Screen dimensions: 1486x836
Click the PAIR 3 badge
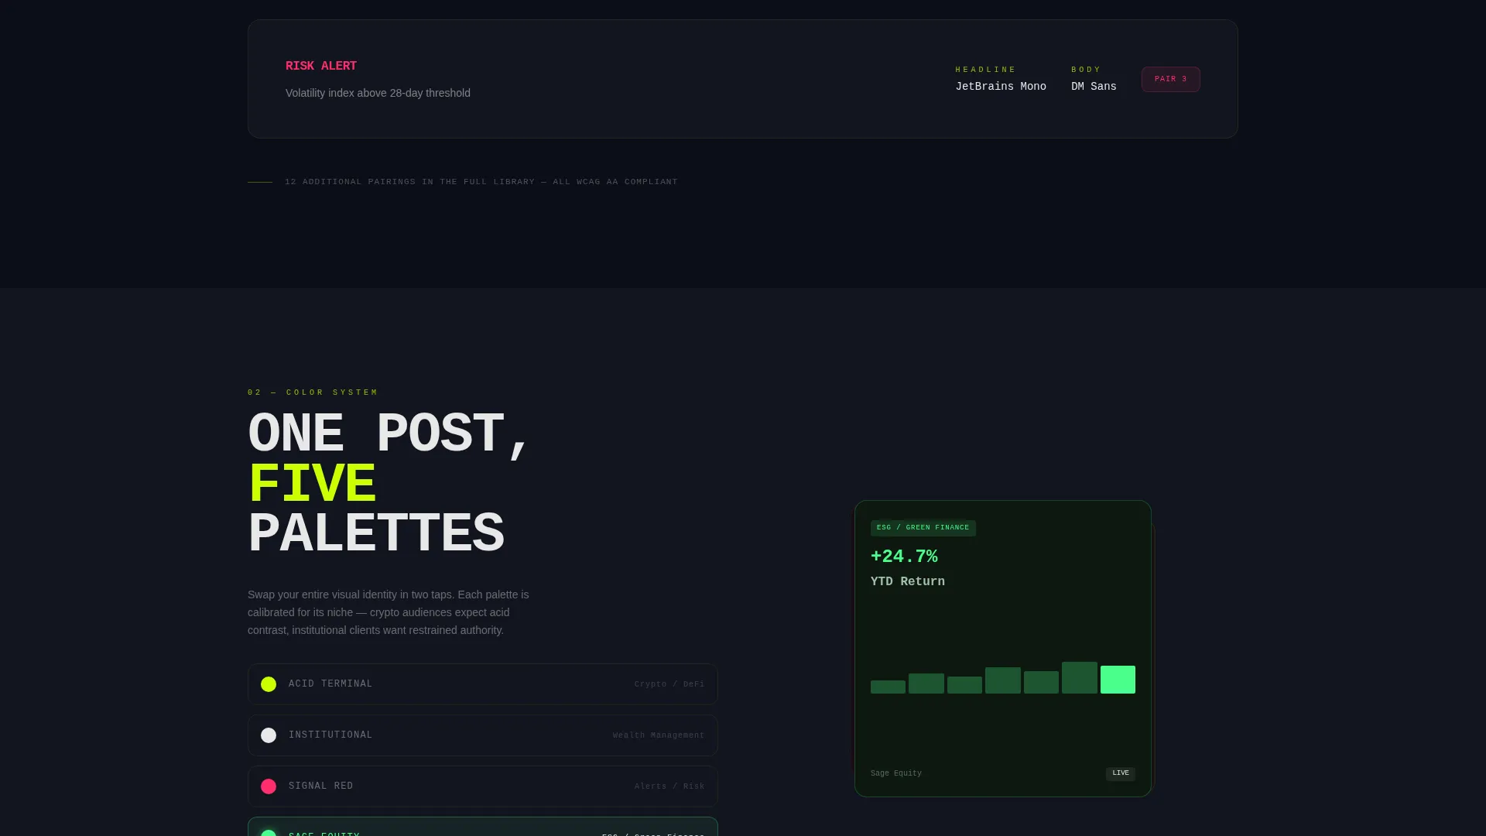1170,79
